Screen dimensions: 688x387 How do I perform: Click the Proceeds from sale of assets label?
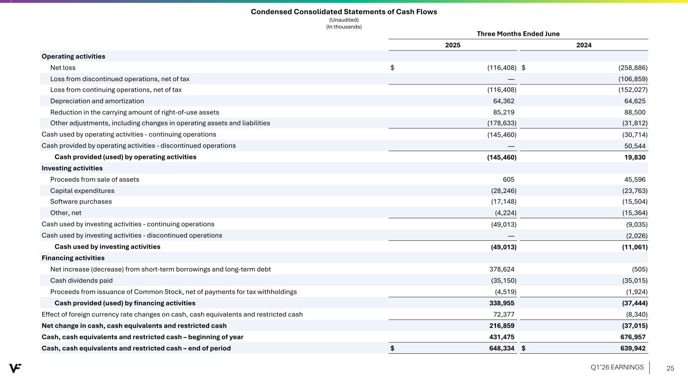point(95,179)
